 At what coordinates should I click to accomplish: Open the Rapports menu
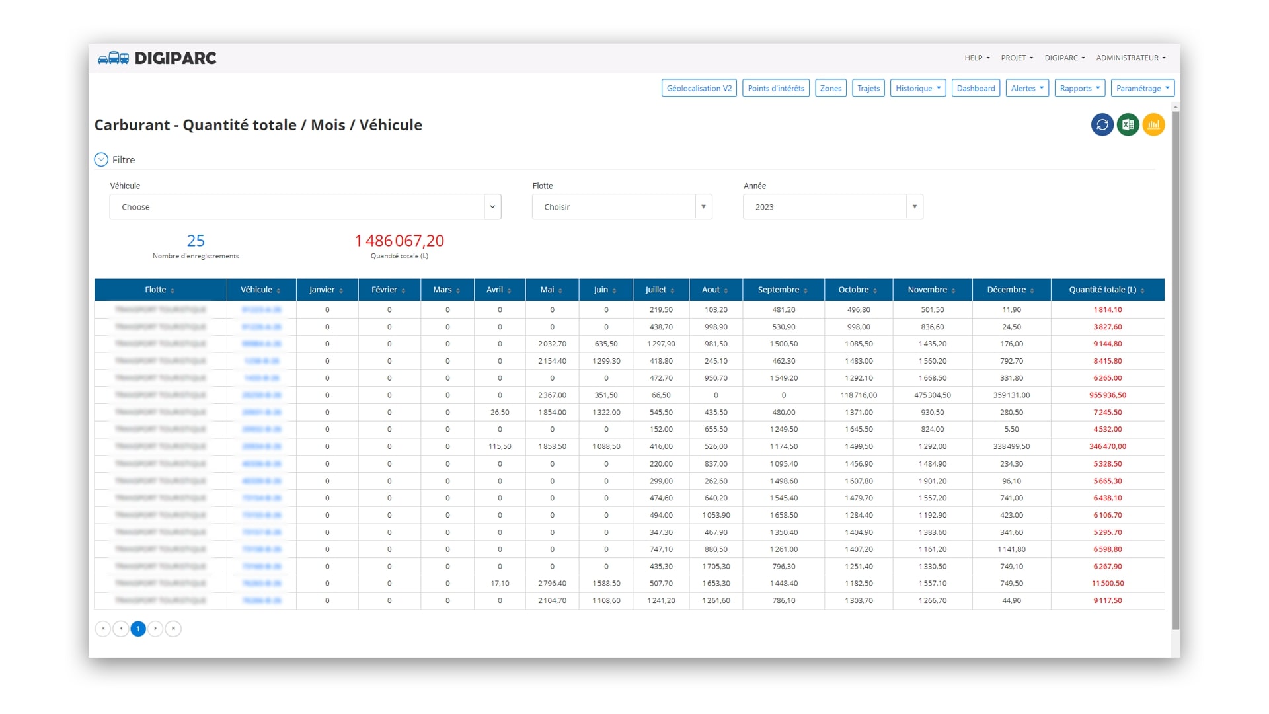1079,88
